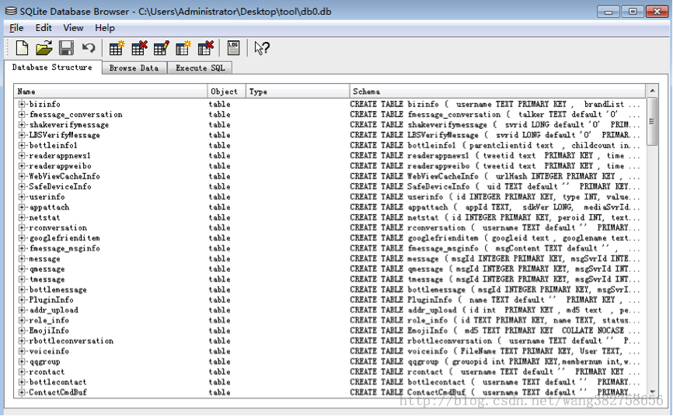This screenshot has width=673, height=416.
Task: Expand the shakeverifymessage table node
Action: (22, 125)
